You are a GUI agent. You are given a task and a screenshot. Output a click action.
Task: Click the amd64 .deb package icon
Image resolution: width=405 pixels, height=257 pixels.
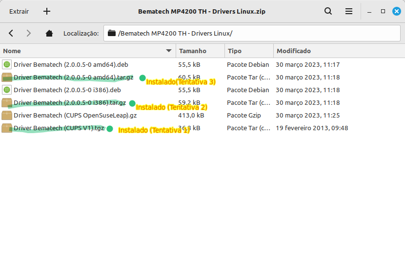pos(7,64)
